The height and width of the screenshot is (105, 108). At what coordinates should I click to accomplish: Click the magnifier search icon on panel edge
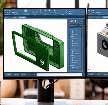[x=84, y=26]
